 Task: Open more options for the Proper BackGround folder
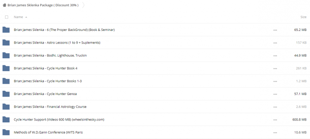point(275,30)
